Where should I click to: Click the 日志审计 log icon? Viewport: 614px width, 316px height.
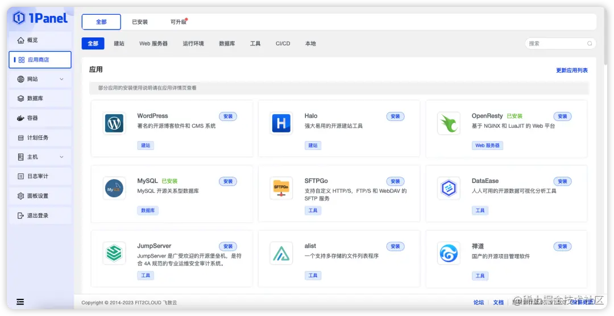[21, 177]
